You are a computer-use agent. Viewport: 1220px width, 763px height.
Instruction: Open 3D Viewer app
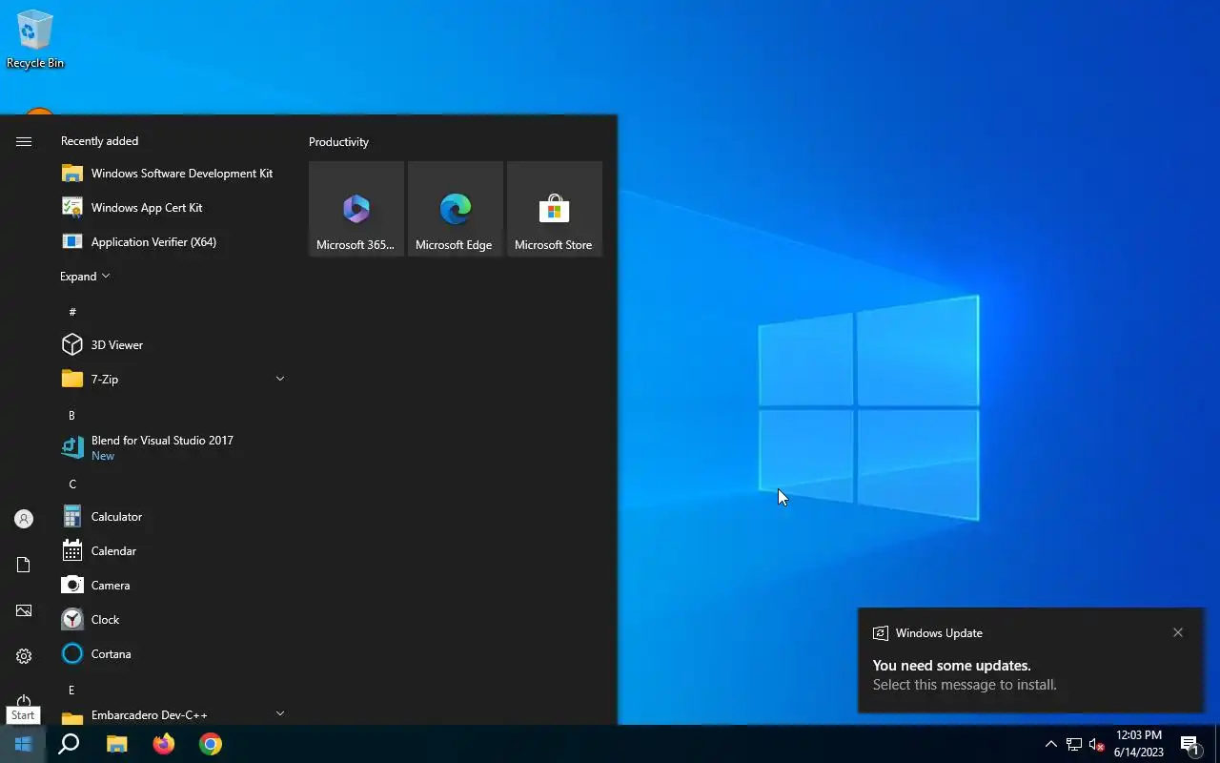click(173, 345)
